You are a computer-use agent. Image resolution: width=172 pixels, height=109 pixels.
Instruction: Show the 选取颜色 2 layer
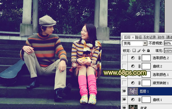124,58
